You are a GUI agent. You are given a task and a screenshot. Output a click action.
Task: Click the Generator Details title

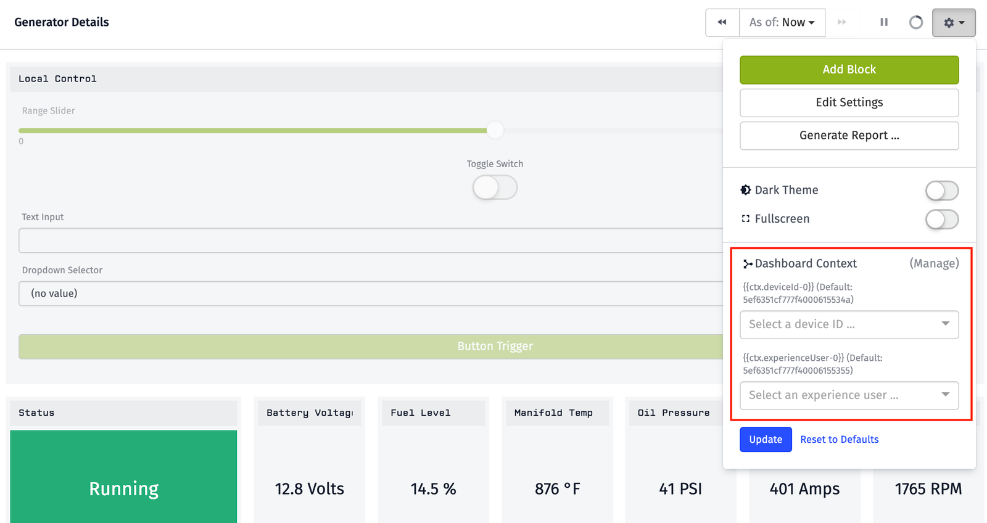(x=62, y=22)
